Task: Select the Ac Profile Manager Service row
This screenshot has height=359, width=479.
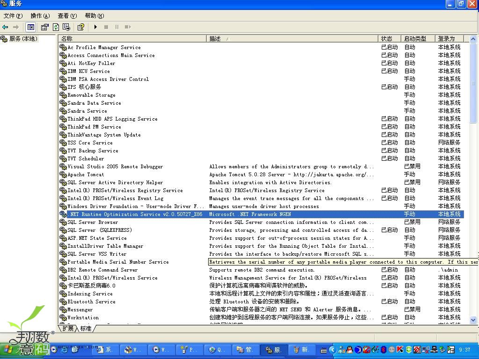Action: (x=261, y=47)
